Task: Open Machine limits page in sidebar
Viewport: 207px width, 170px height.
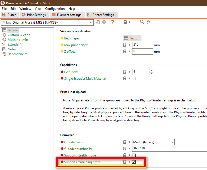Action: pos(18,40)
